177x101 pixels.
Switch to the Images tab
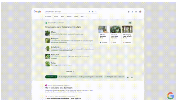click(x=56, y=16)
